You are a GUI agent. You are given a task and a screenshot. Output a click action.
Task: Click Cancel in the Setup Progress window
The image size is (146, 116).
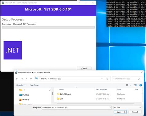pos(84,68)
